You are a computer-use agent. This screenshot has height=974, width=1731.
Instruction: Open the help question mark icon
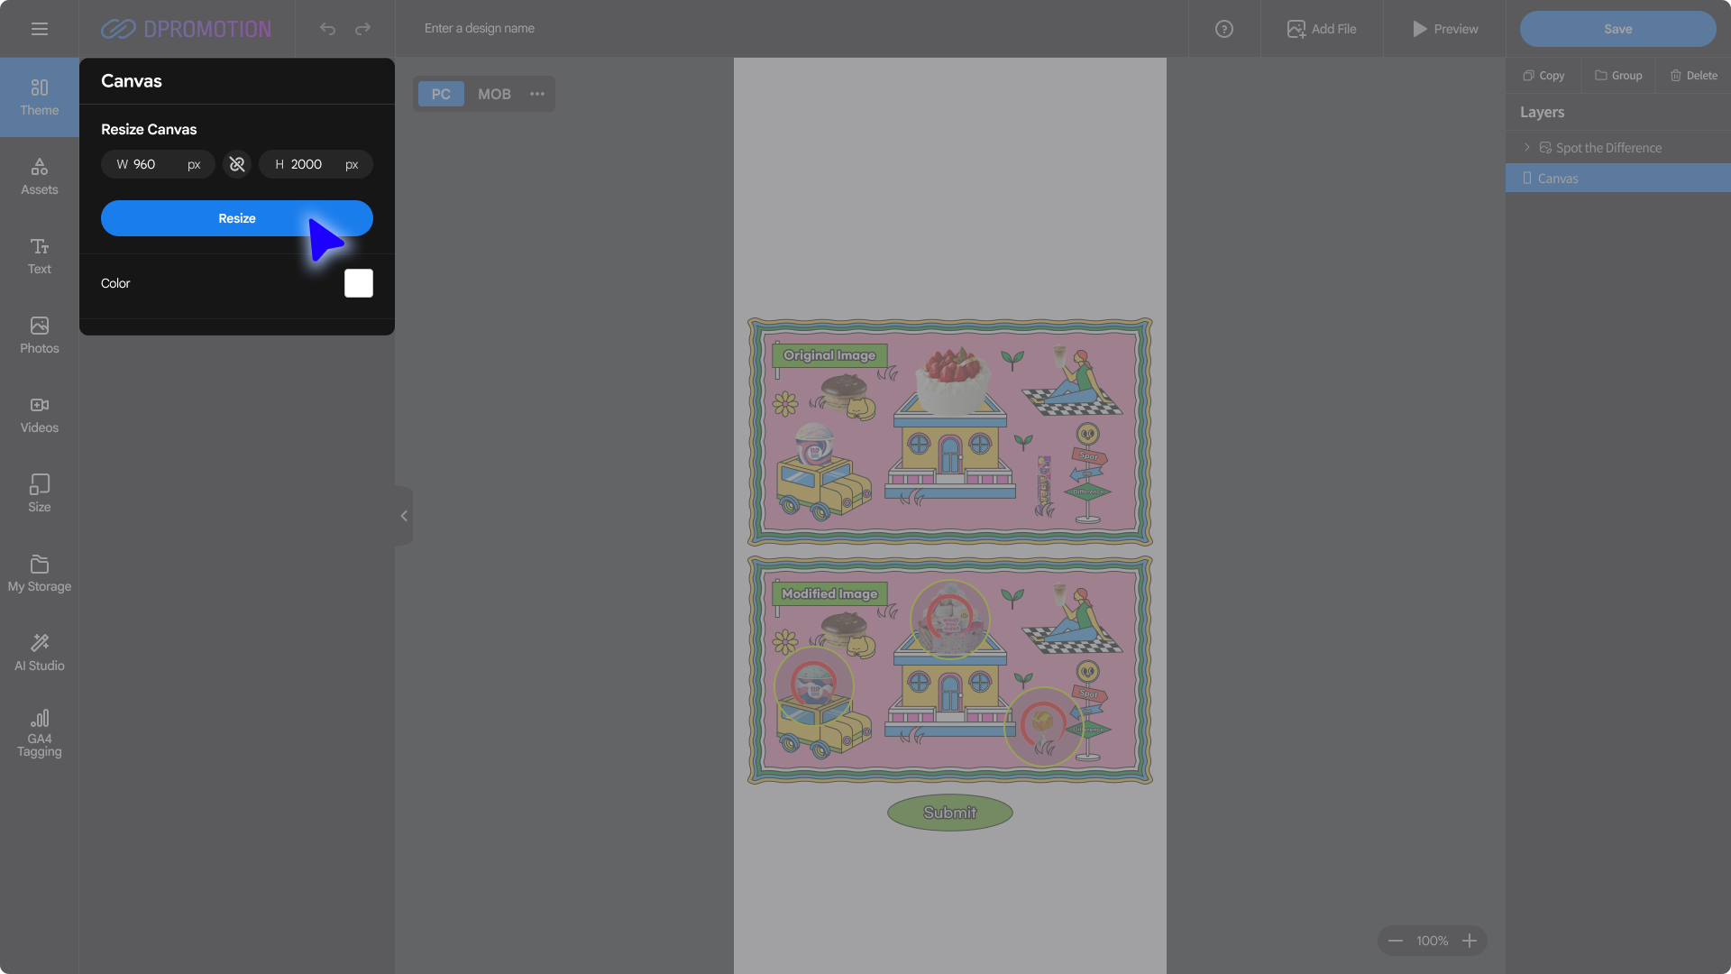[x=1223, y=29]
